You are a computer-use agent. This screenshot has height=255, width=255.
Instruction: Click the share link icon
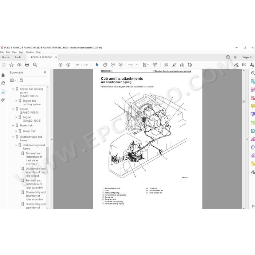coord(236,65)
